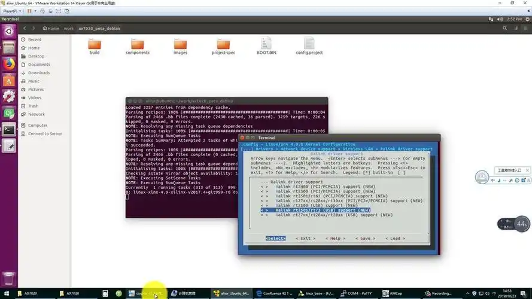Switch to COM4 - PuTTY in taskbar
This screenshot has height=299, width=532.
(x=356, y=294)
